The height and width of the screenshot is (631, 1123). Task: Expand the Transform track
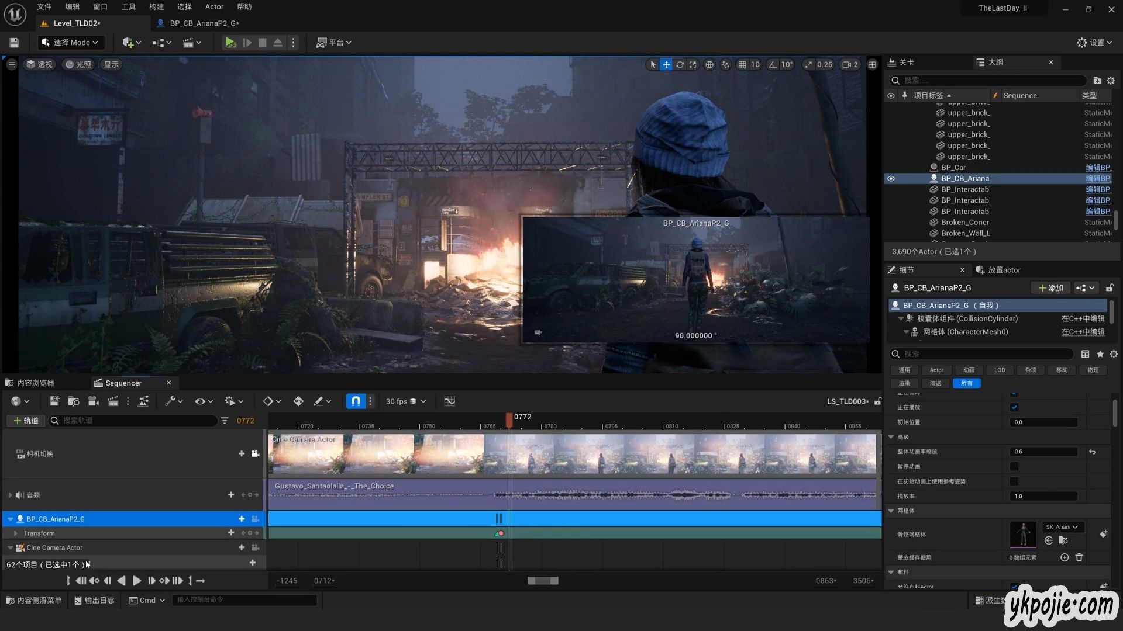pyautogui.click(x=16, y=533)
